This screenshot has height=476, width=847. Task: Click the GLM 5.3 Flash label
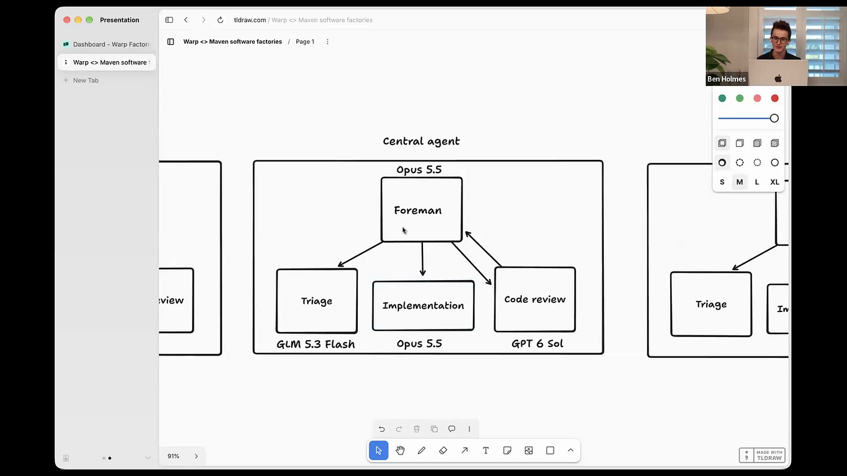pyautogui.click(x=316, y=344)
